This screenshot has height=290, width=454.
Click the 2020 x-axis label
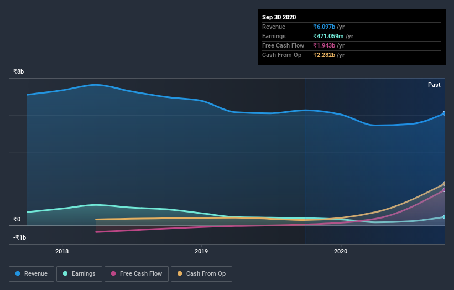click(x=341, y=251)
